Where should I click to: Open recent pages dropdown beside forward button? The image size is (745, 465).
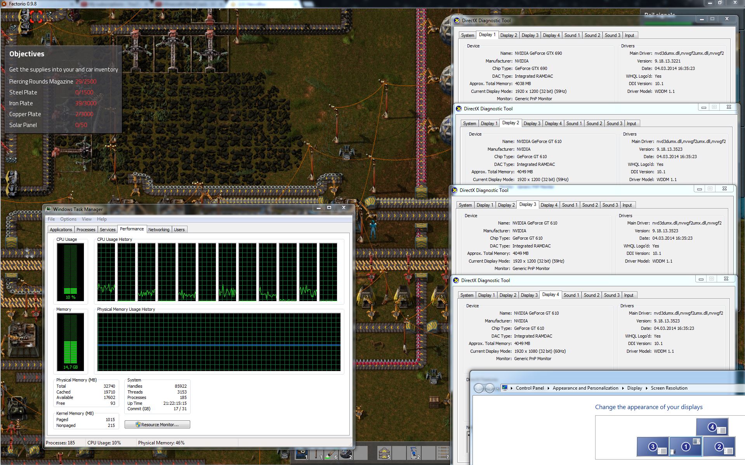point(497,388)
